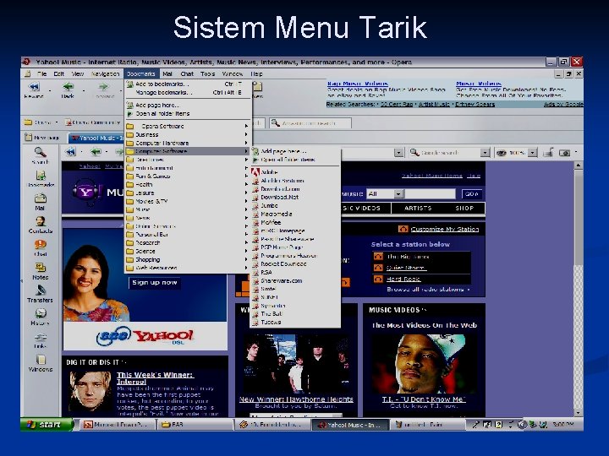
Task: Click the lock icon beside zoom control
Action: 548,153
